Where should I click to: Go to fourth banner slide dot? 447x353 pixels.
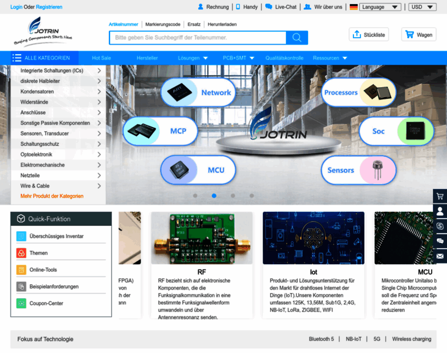point(252,195)
